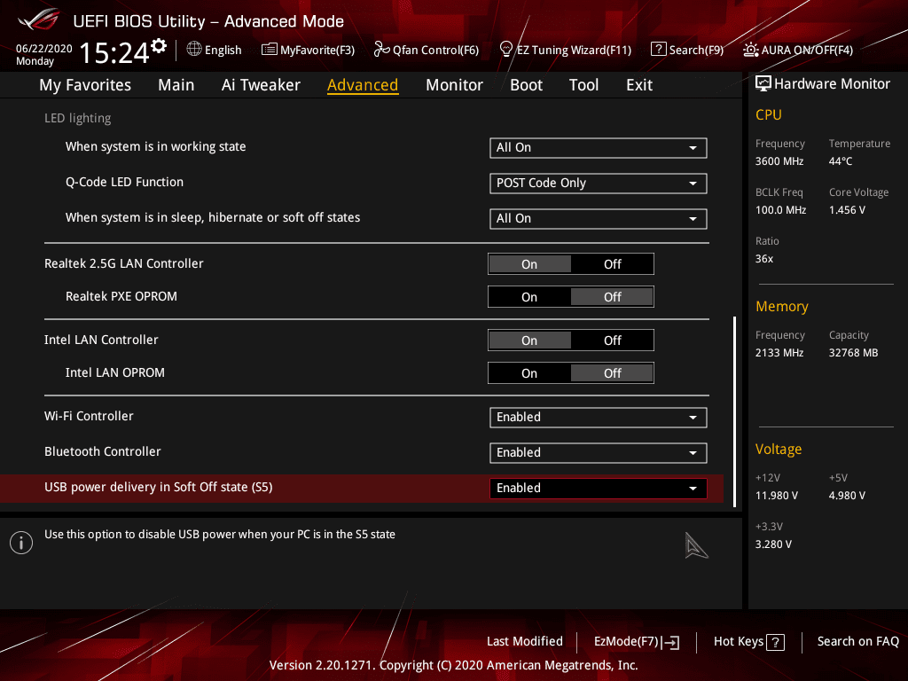Click the EZ Tuning Wizard bulb icon
The height and width of the screenshot is (681, 908).
coord(506,50)
